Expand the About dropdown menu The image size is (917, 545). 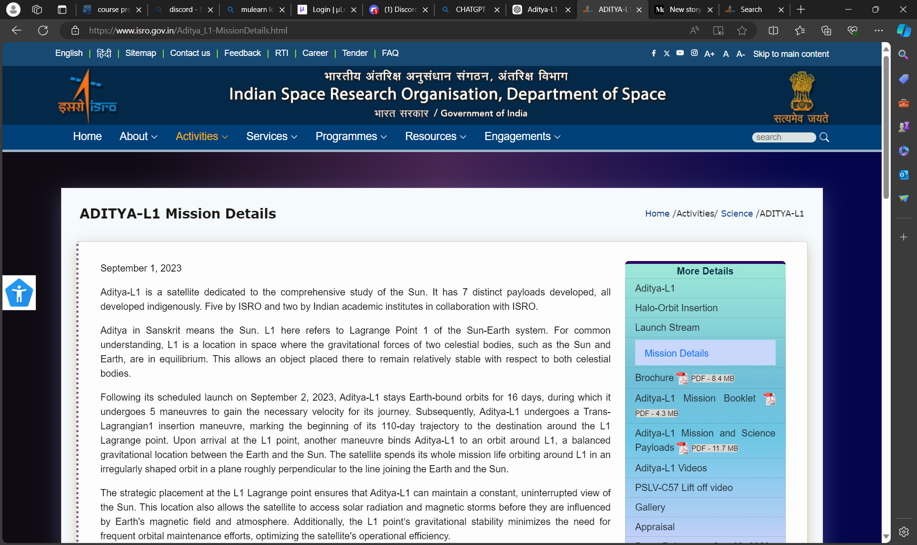click(139, 137)
